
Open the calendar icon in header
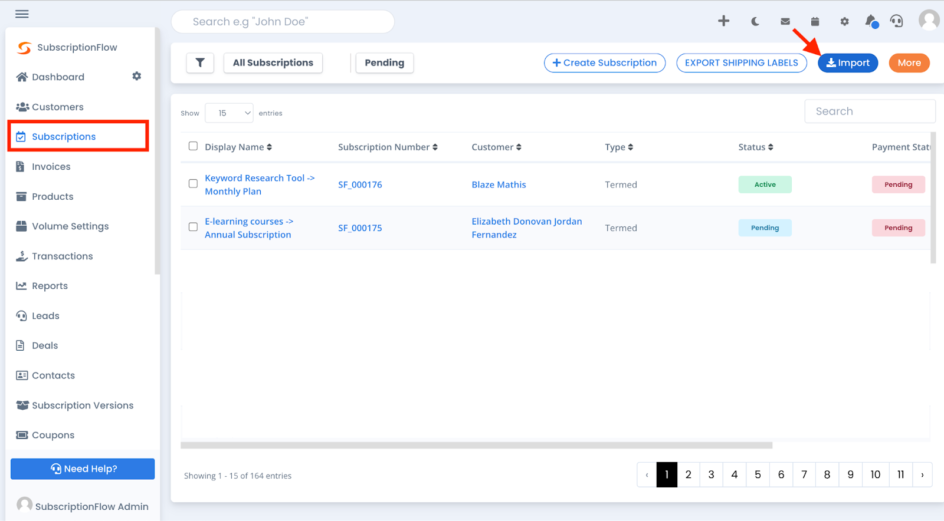pyautogui.click(x=815, y=22)
